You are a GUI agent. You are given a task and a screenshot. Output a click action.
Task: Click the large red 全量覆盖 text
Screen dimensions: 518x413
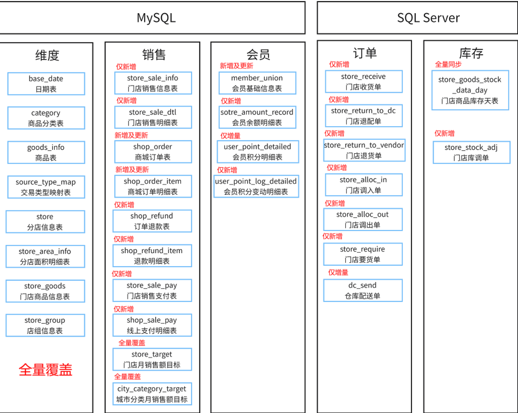(46, 370)
